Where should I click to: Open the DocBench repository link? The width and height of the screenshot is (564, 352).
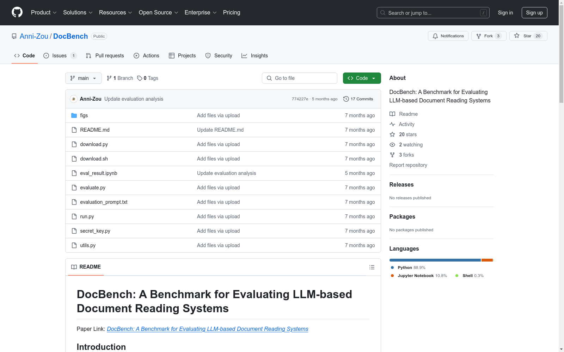(70, 36)
